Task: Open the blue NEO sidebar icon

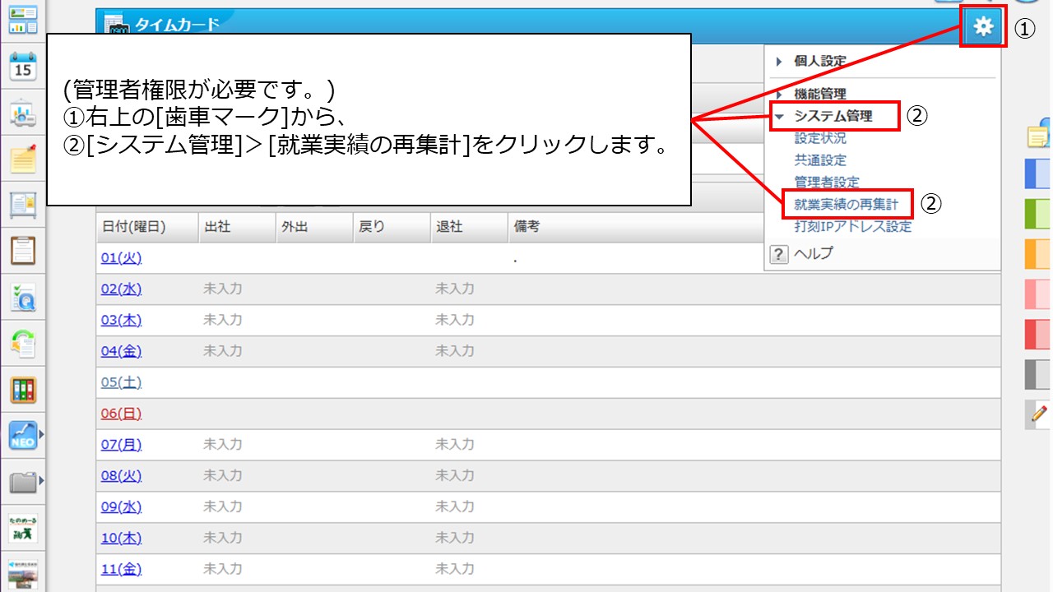Action: 23,435
